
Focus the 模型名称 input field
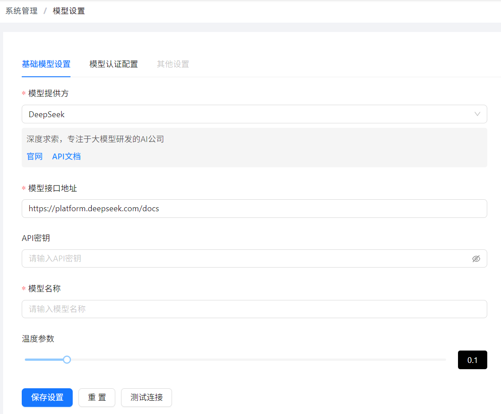[254, 309]
